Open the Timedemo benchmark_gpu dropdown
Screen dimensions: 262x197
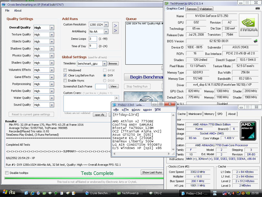point(104,64)
